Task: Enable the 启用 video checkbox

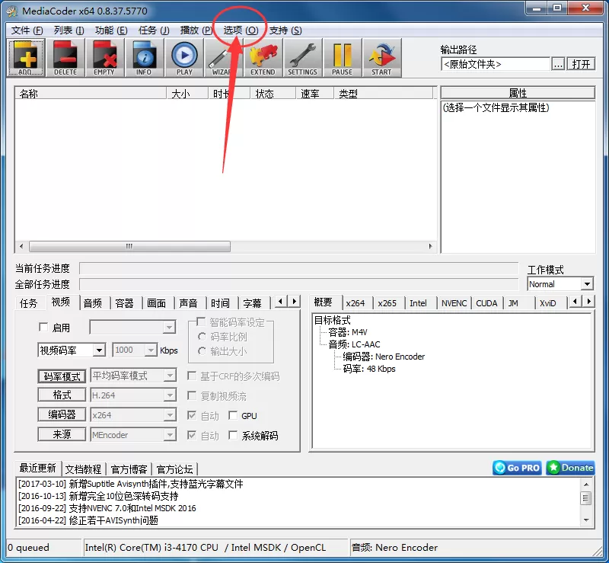Action: pyautogui.click(x=43, y=327)
